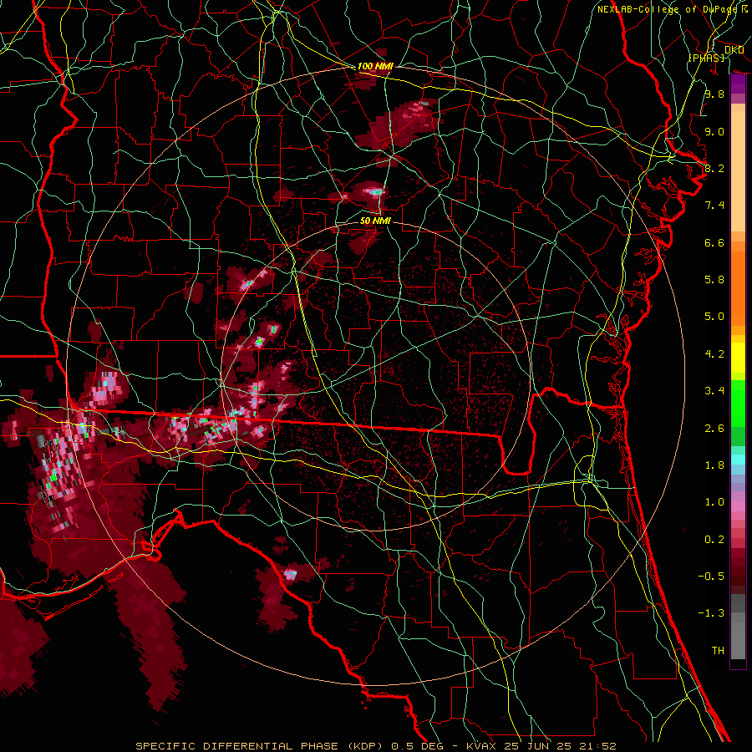Click the 9.0 value on the color scale

coord(714,131)
